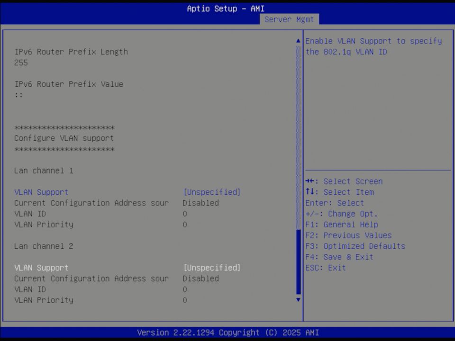Screen dimensions: 455x341
Task: Open the VLAN Support option for Lan channel 2
Action: [x=41, y=268]
